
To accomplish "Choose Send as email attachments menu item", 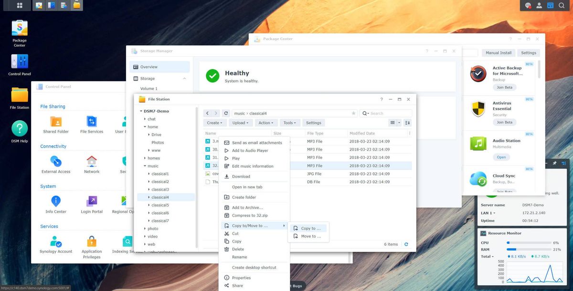I will coord(254,143).
